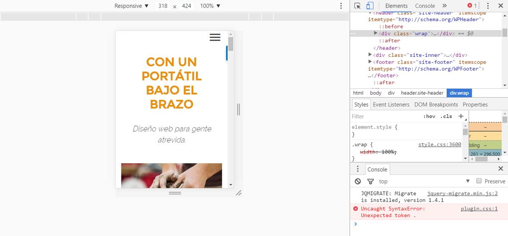Click the right-edge viewport resize handle

pos(238,109)
